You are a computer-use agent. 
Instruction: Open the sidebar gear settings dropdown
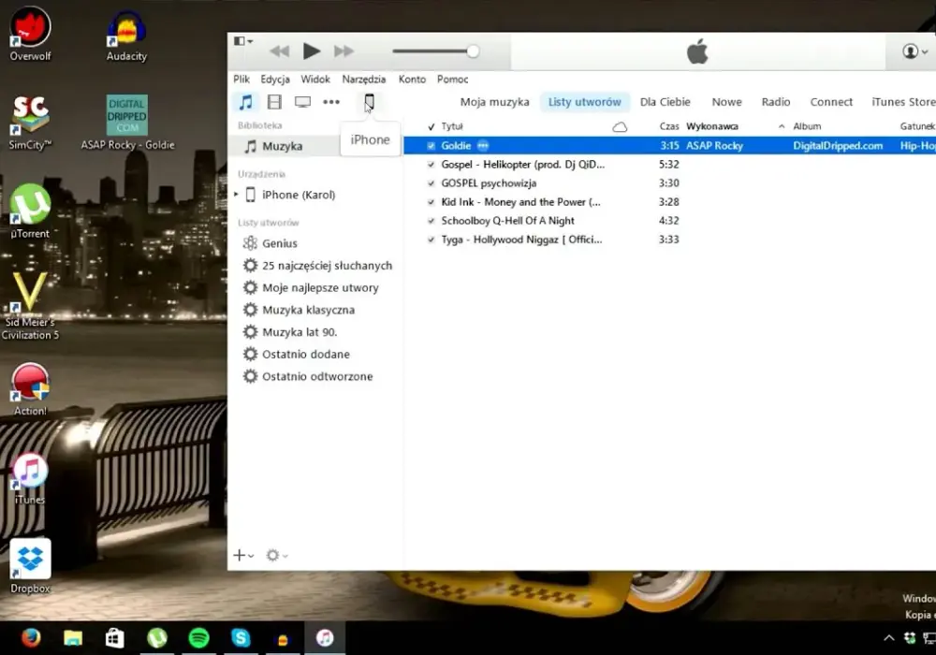[x=276, y=556]
